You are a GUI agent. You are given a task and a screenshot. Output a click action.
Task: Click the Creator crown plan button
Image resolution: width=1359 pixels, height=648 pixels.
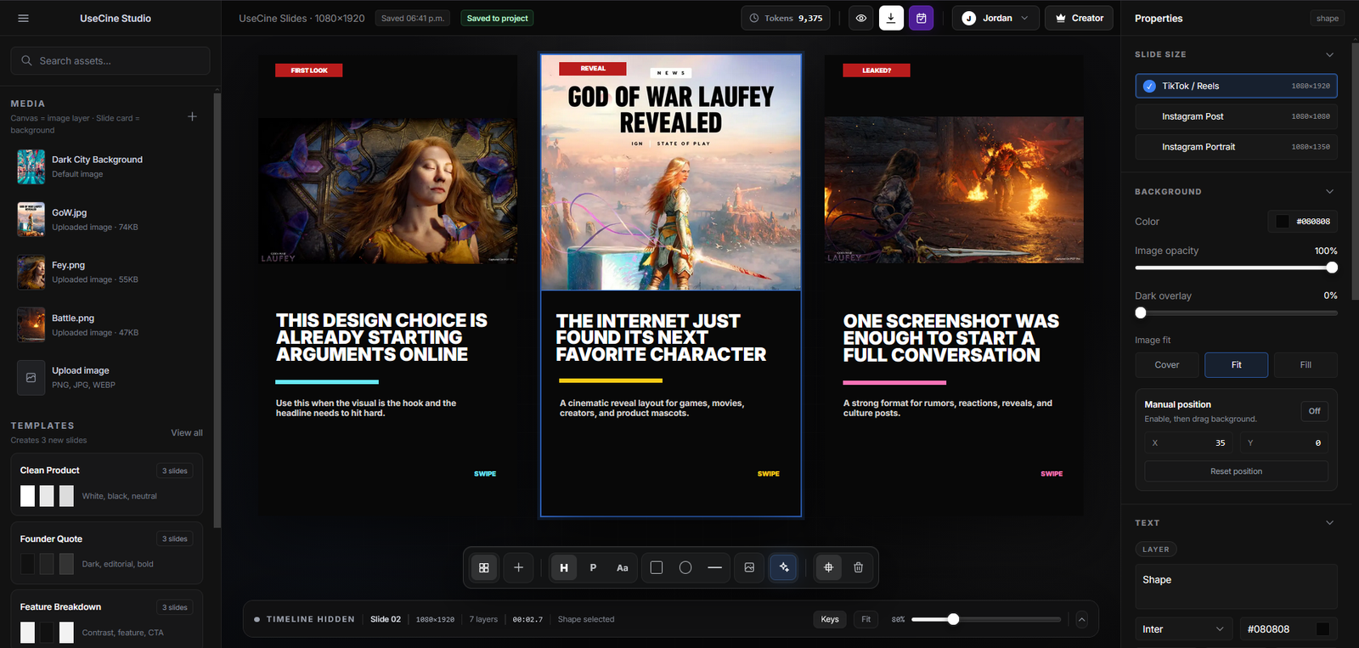point(1079,18)
